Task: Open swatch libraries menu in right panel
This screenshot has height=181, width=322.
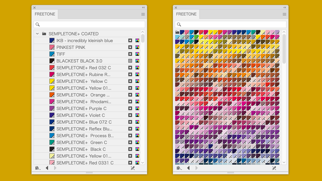Action: [x=179, y=168]
